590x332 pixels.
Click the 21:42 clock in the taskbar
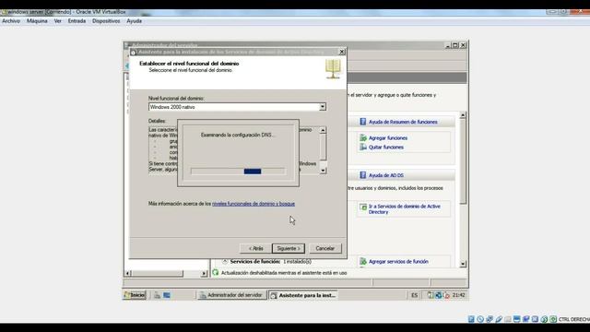459,295
